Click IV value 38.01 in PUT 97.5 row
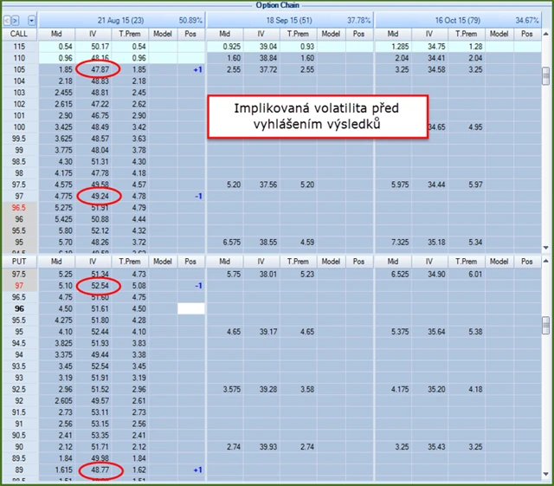 (268, 274)
